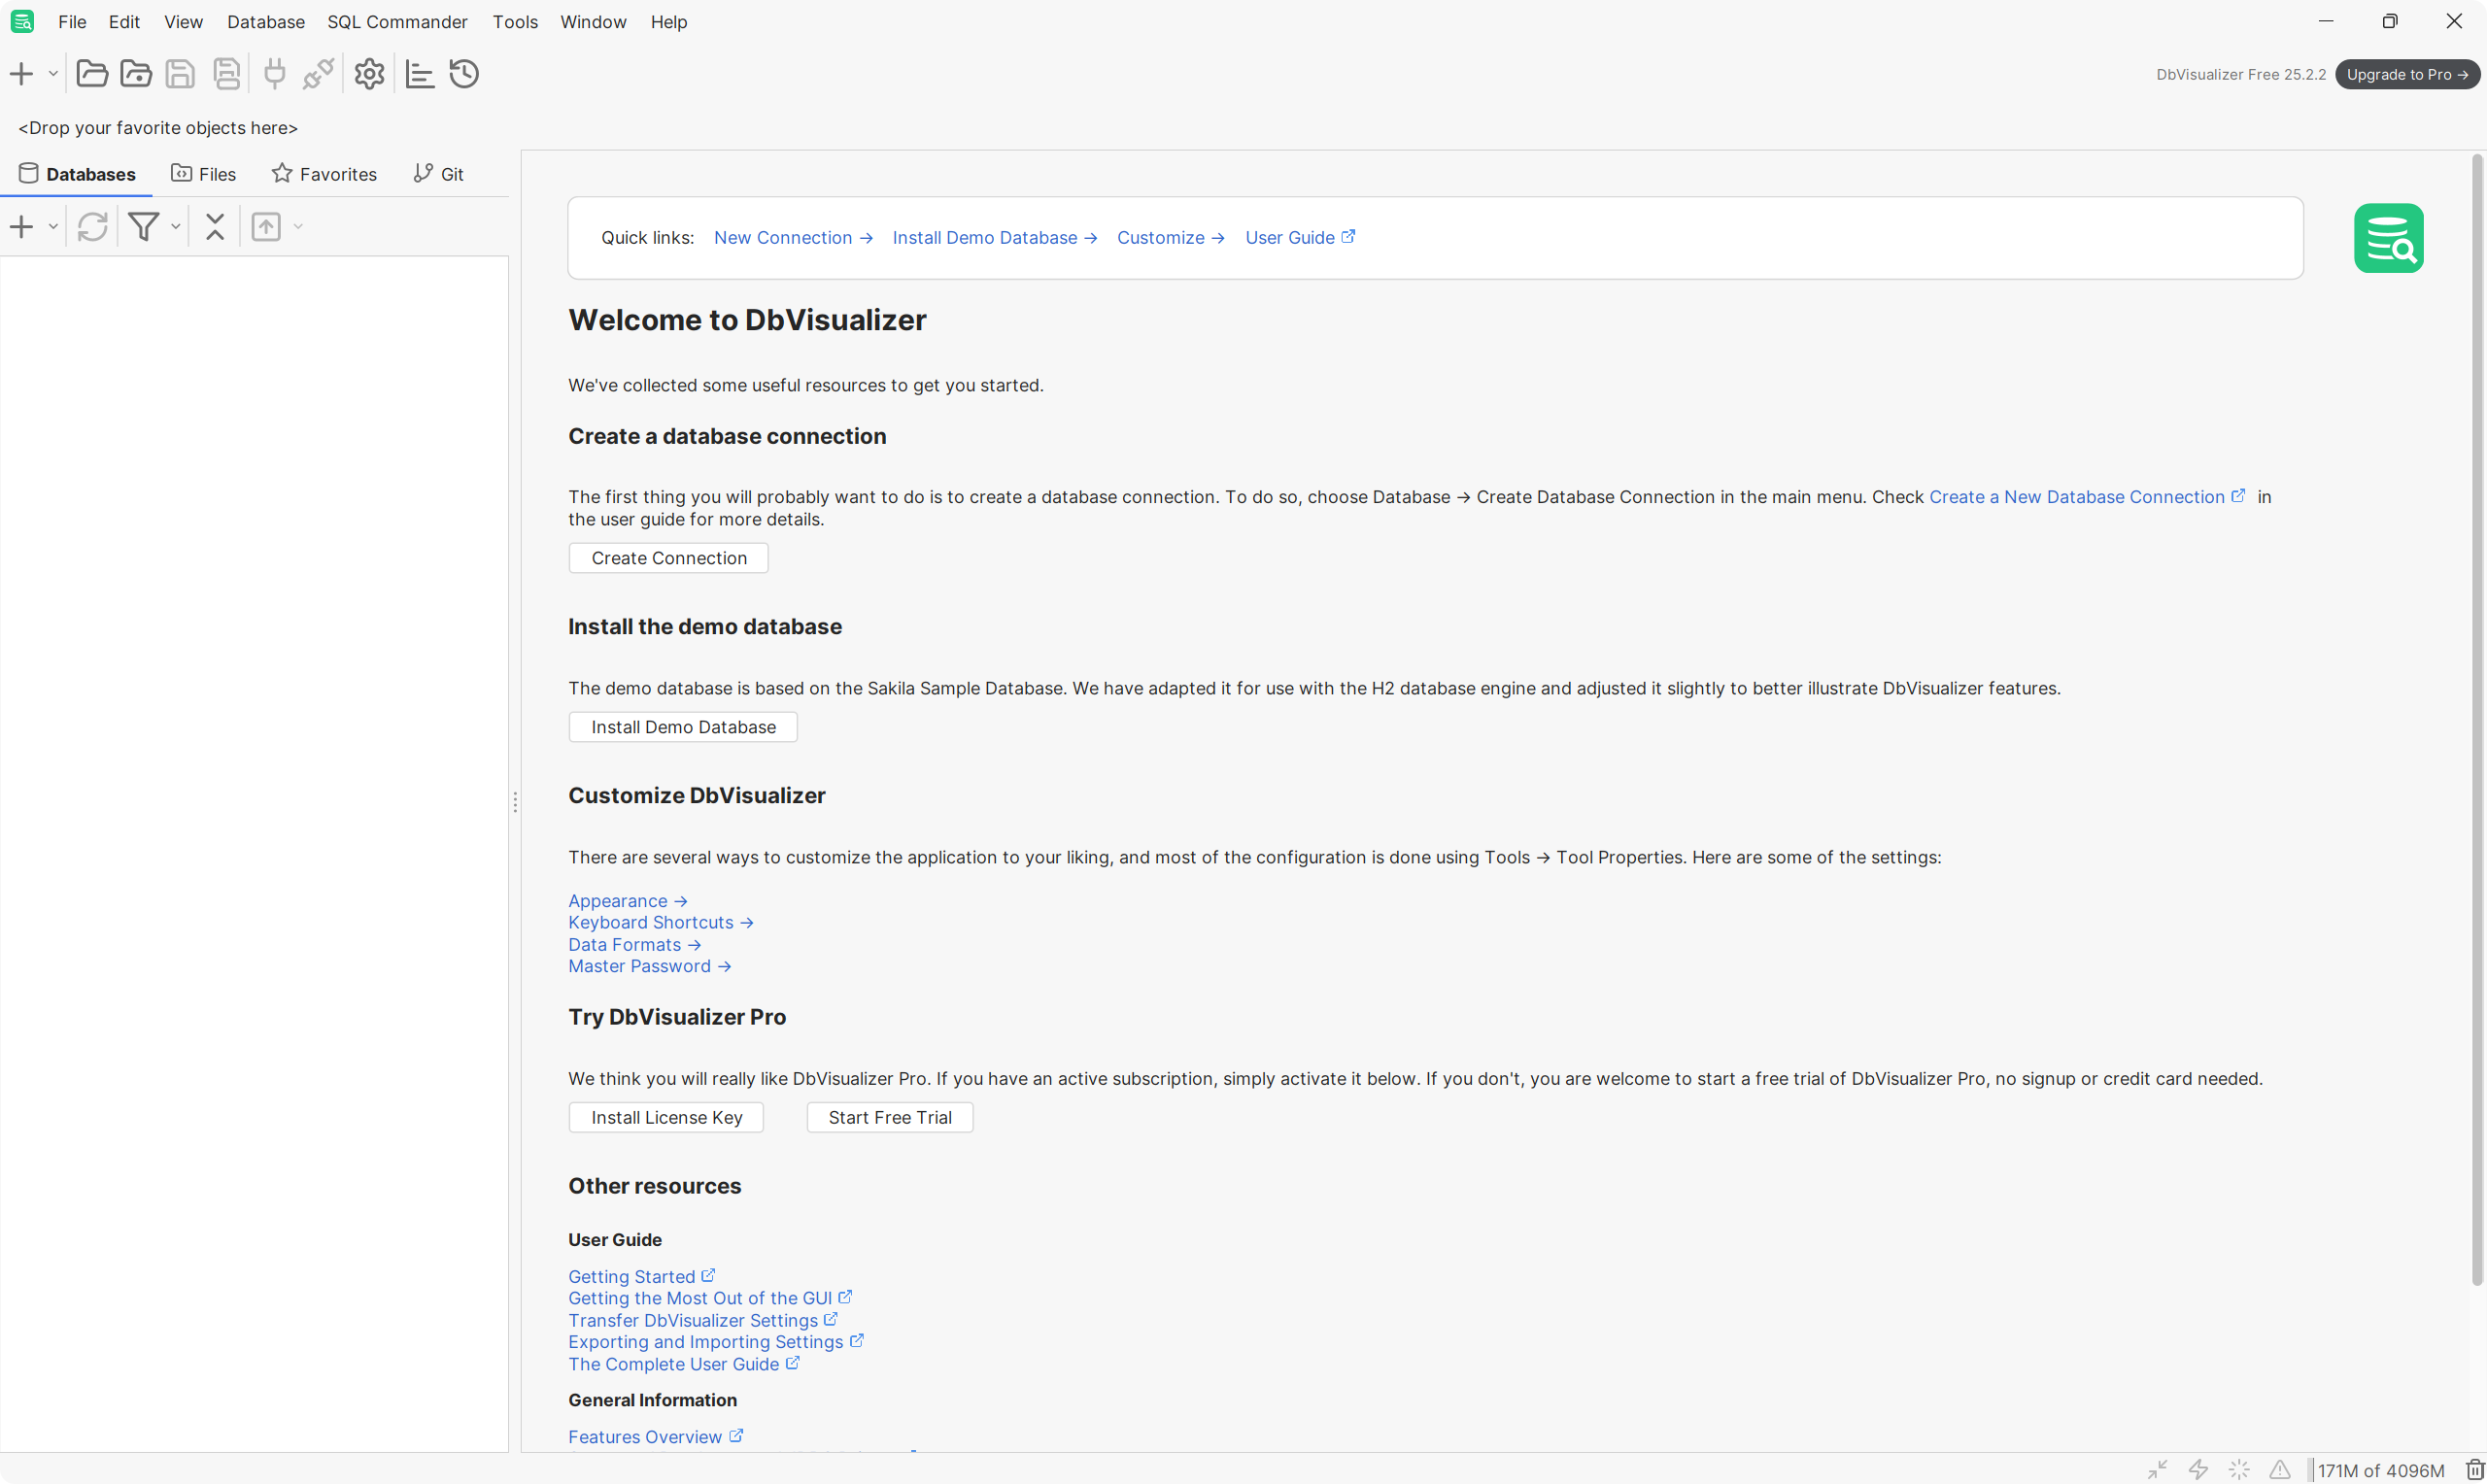Open the Appearance settings link
This screenshot has width=2487, height=1484.
pyautogui.click(x=628, y=901)
